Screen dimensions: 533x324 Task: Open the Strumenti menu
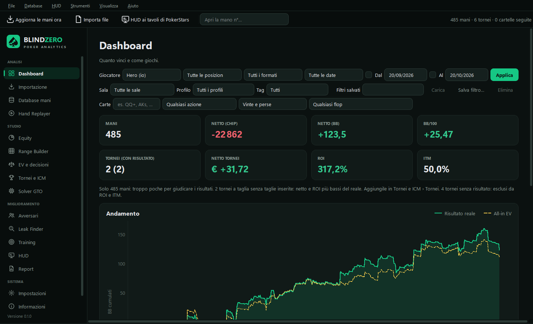point(80,6)
